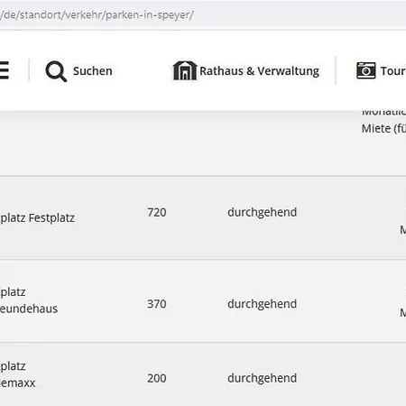The height and width of the screenshot is (406, 406).
Task: Click the browser address bar URL
Action: [x=97, y=14]
